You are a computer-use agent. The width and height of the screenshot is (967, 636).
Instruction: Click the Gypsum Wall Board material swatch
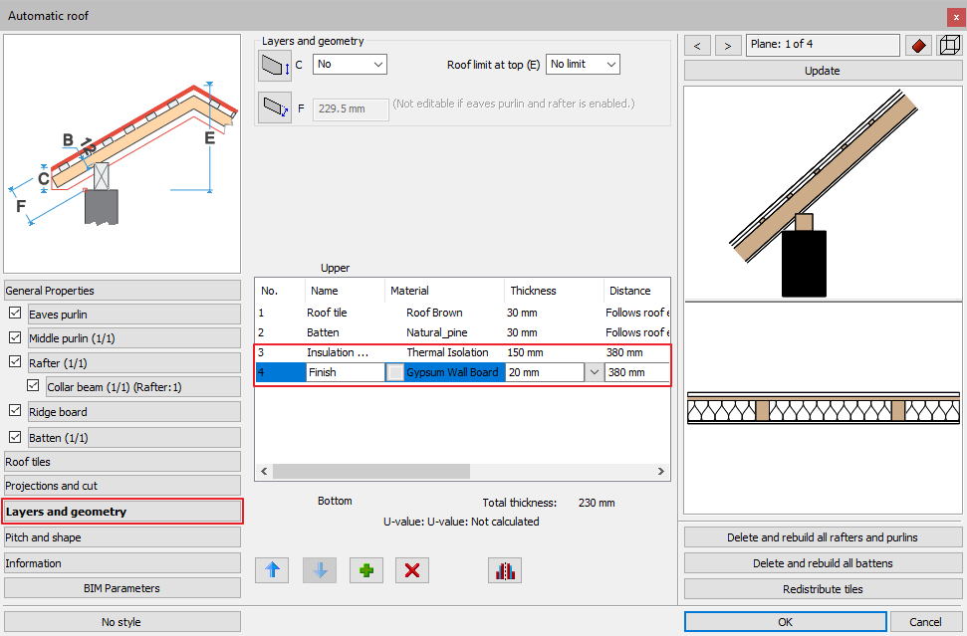(395, 372)
